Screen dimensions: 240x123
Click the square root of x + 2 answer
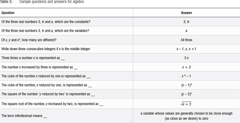(186, 103)
